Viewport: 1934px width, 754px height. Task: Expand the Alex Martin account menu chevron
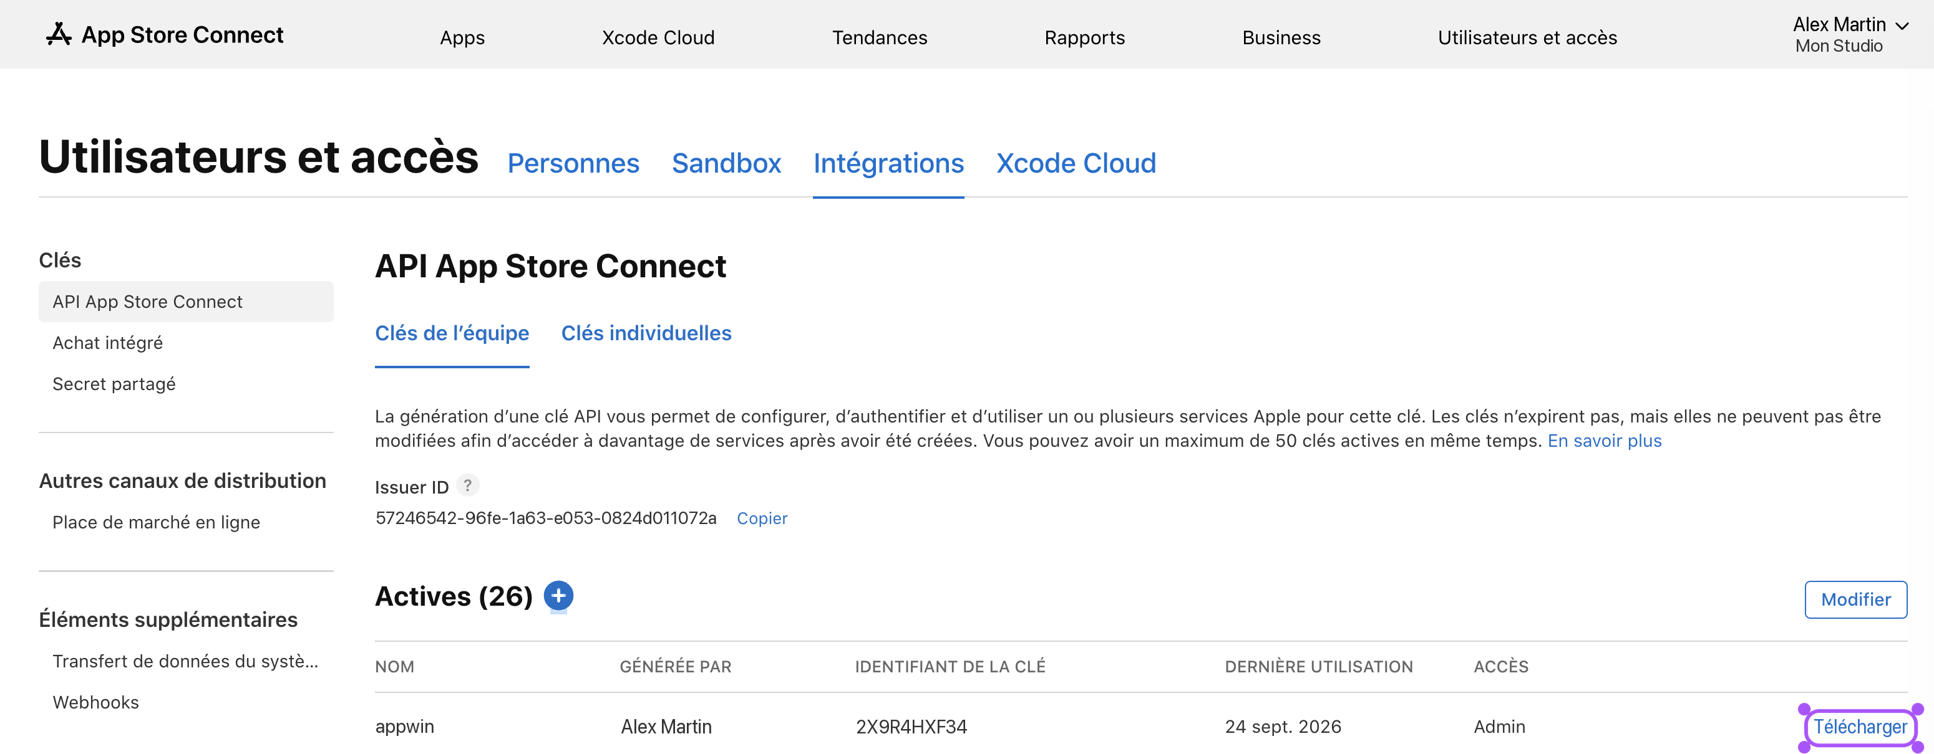[1902, 26]
